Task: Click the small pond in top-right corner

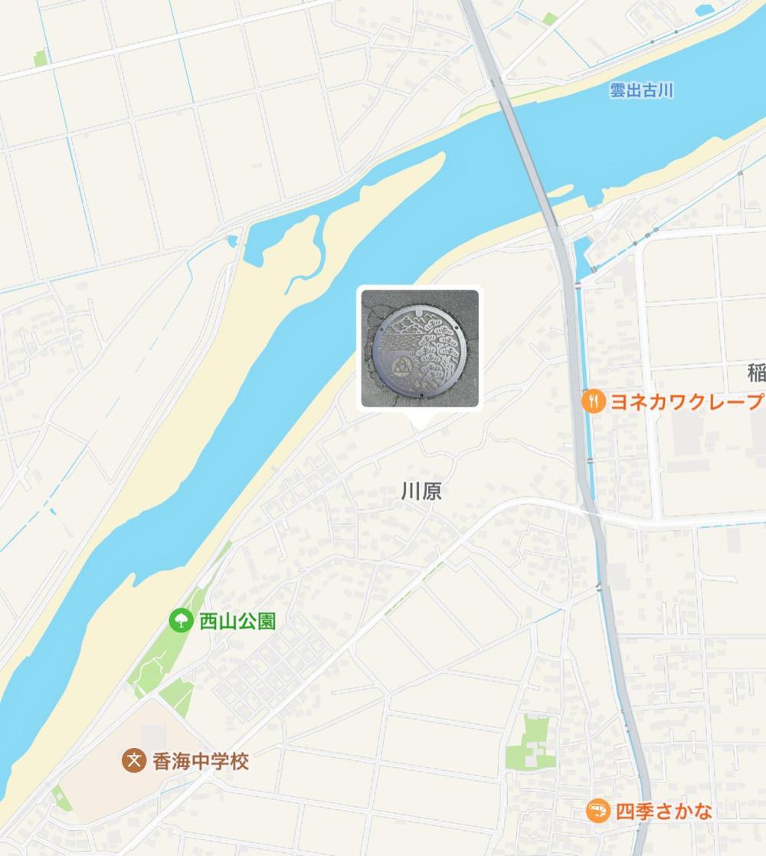Action: [705, 10]
